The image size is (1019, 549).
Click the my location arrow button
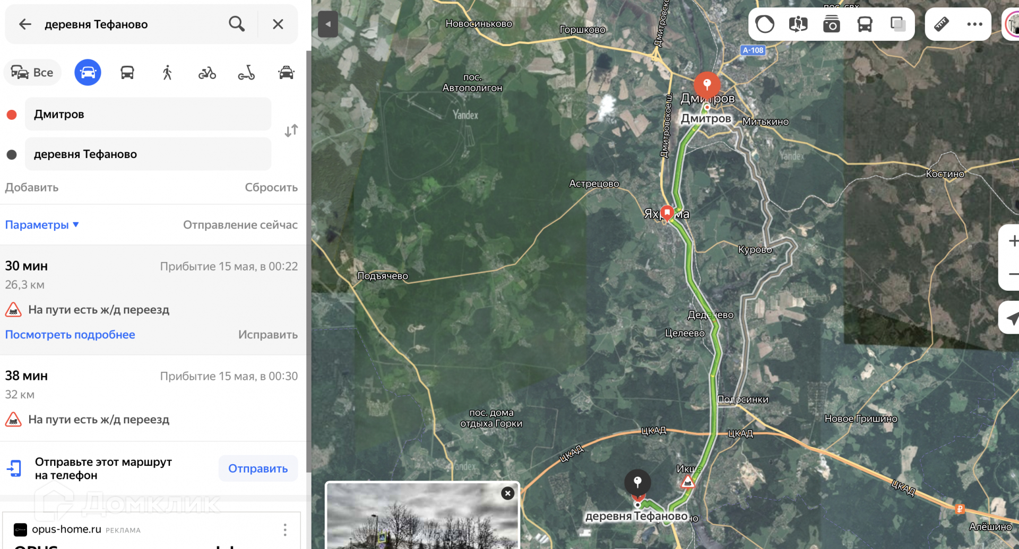coord(1013,318)
